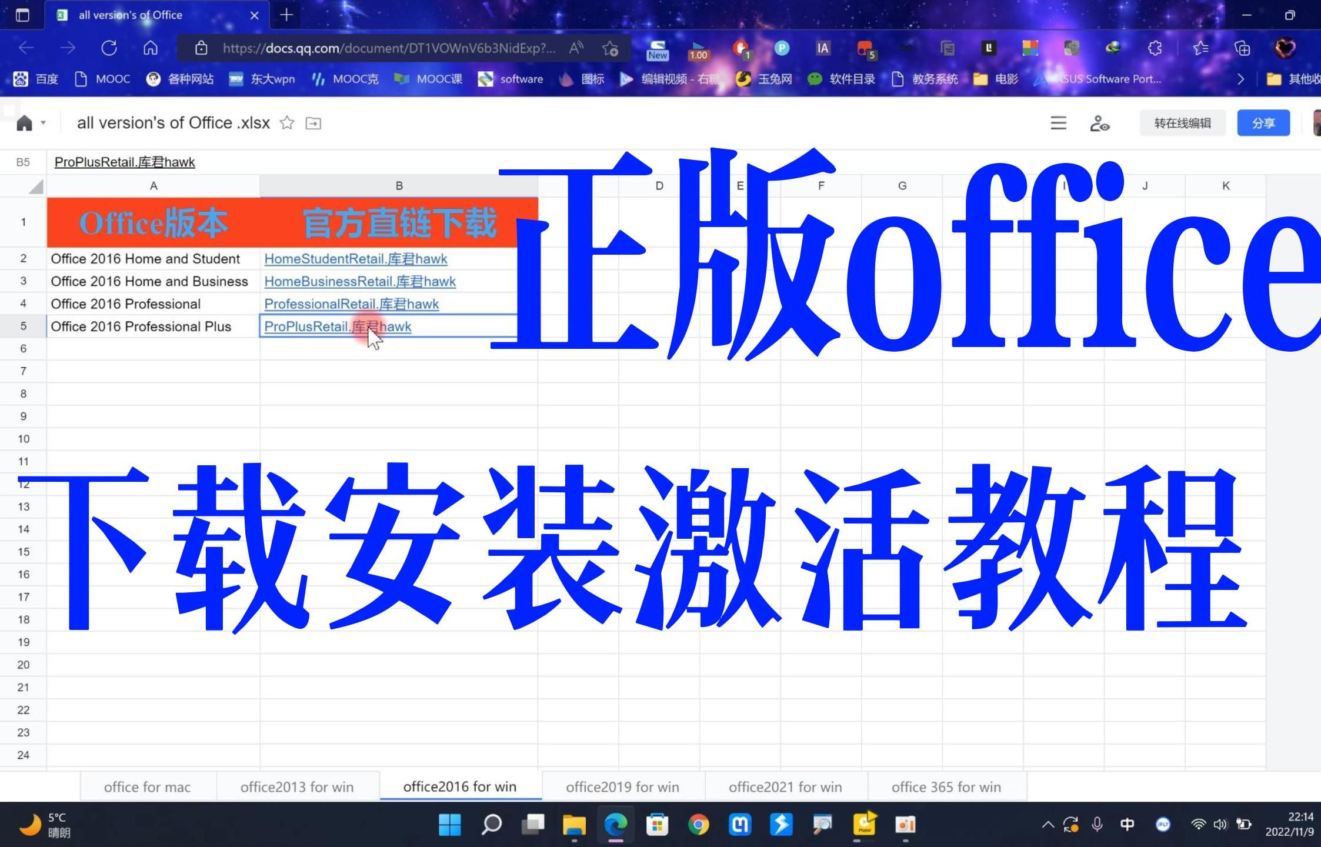Screen dimensions: 1321x847
Task: Add page to favorites star icon
Action: click(610, 48)
